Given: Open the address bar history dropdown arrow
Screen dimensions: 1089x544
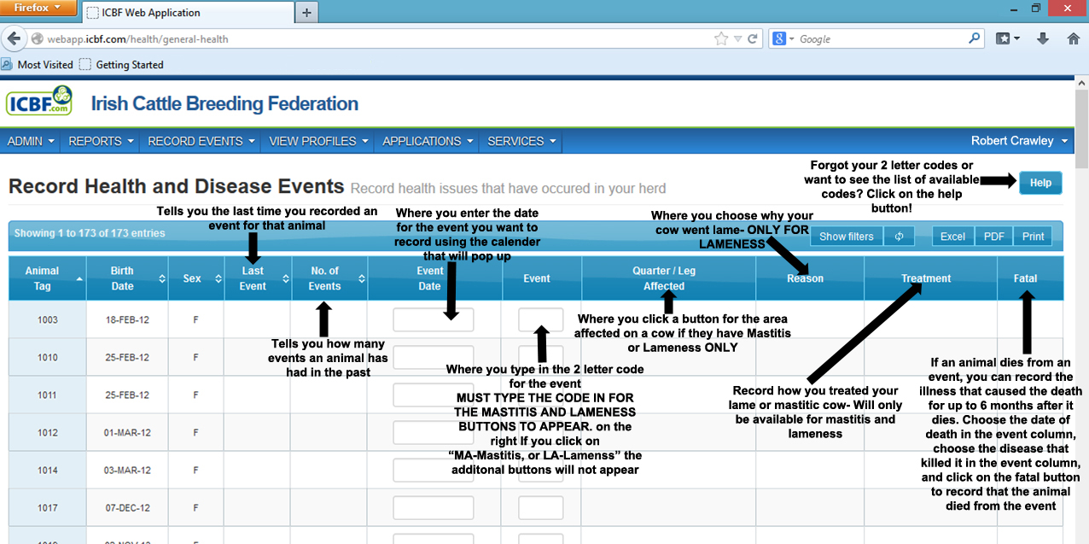Looking at the screenshot, I should (738, 39).
